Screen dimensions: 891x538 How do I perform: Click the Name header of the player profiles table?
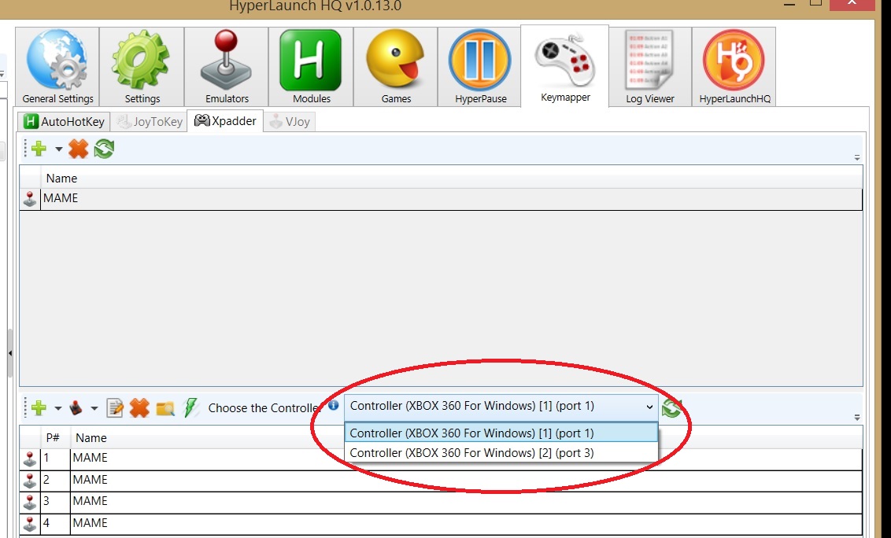click(91, 438)
